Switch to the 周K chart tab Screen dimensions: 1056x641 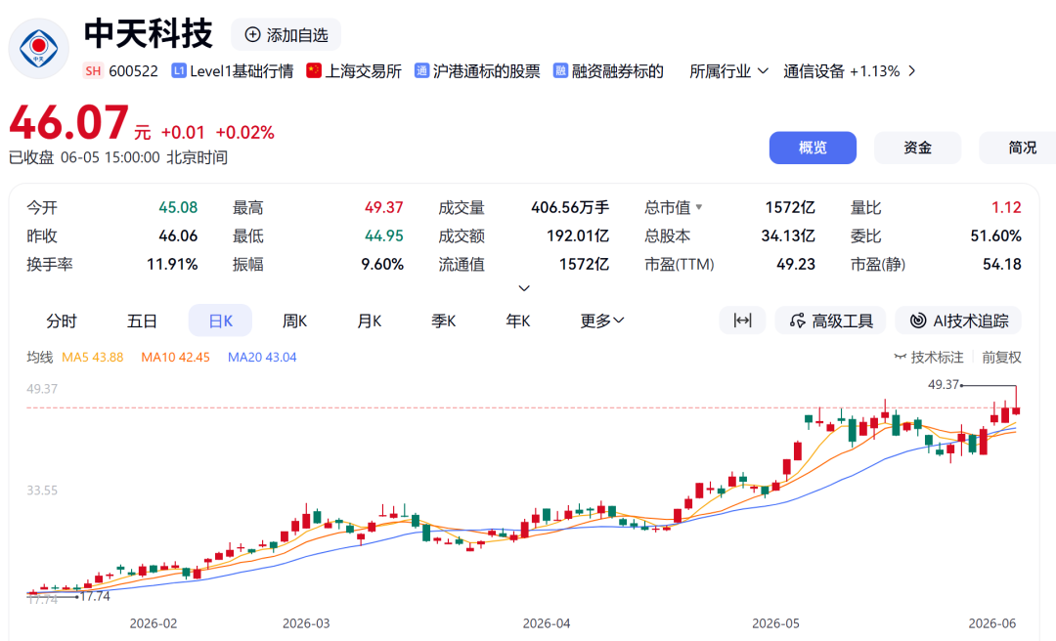click(295, 320)
